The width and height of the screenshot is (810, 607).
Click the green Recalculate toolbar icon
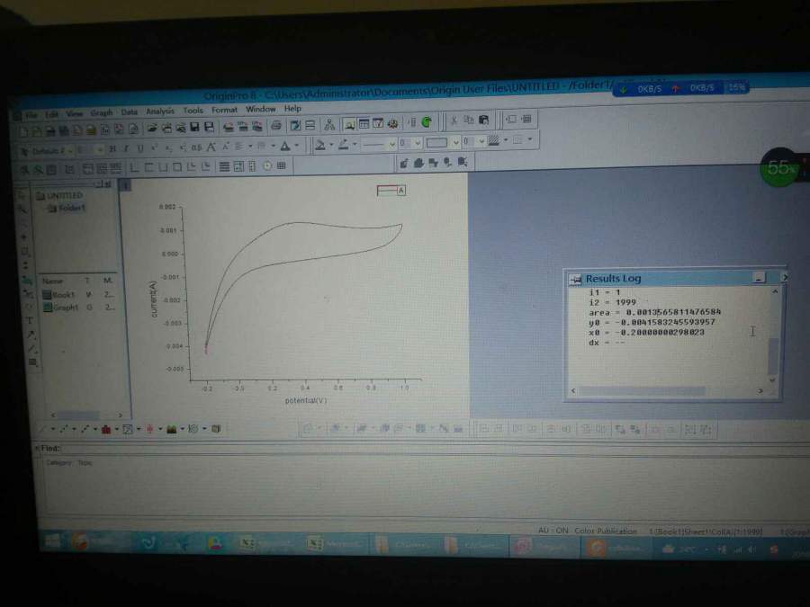(x=427, y=122)
